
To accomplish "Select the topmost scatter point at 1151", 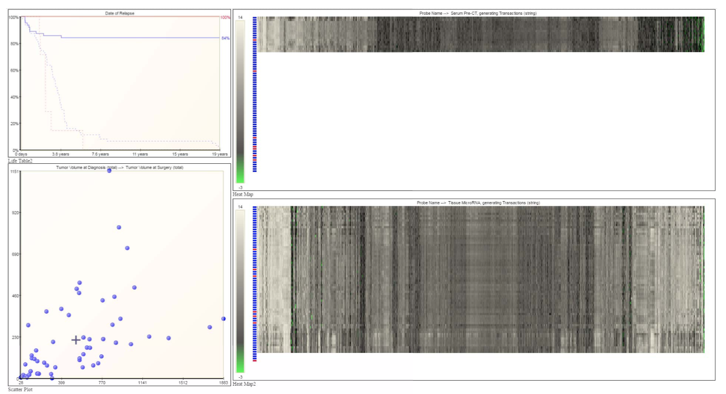I will [109, 171].
